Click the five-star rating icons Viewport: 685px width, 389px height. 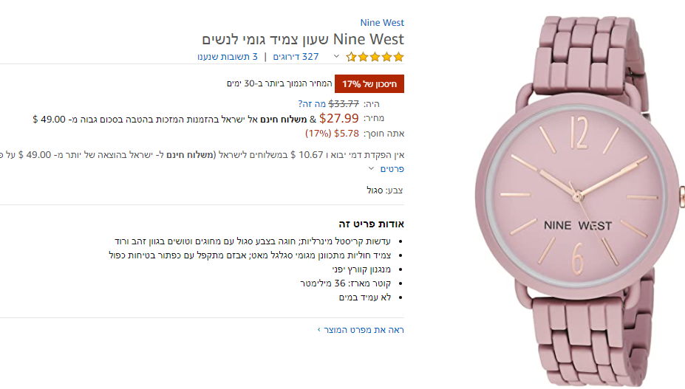(375, 56)
